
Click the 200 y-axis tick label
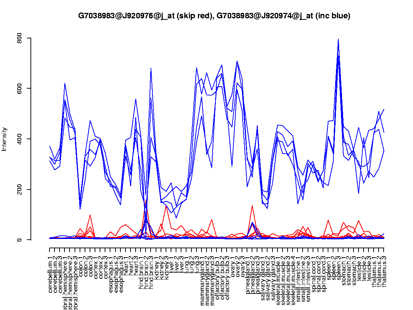[x=20, y=189]
